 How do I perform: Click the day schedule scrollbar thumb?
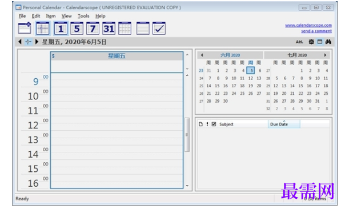click(x=187, y=135)
